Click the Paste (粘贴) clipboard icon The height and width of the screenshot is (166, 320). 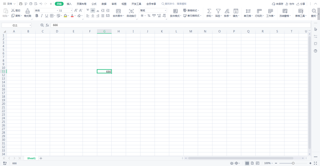(6, 11)
